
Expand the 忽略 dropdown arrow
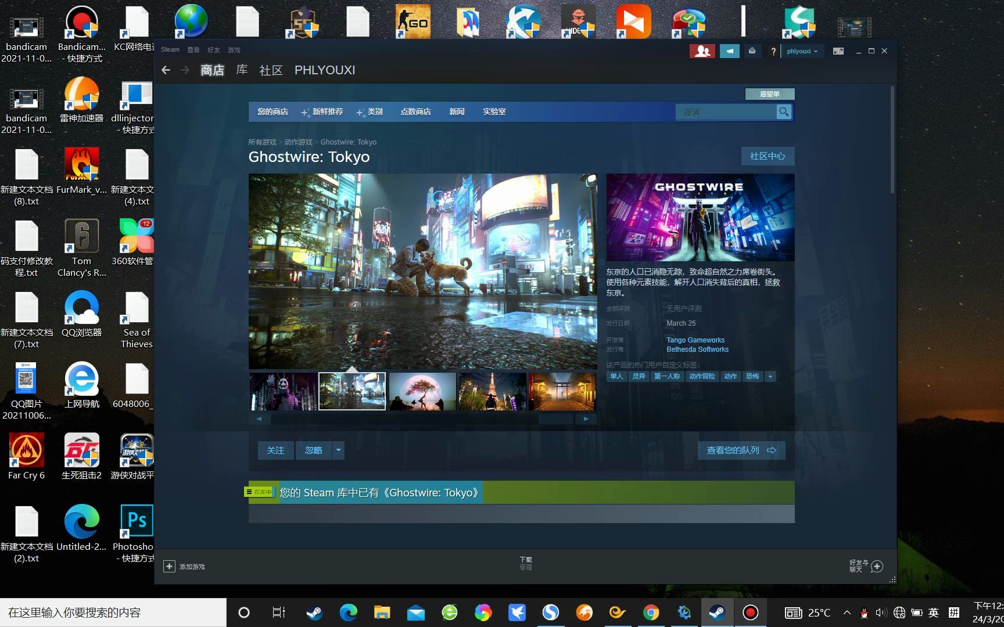tap(338, 451)
